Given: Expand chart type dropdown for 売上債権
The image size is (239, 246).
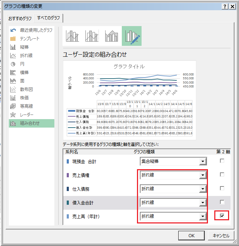Looking at the screenshot, I should coord(203,175).
